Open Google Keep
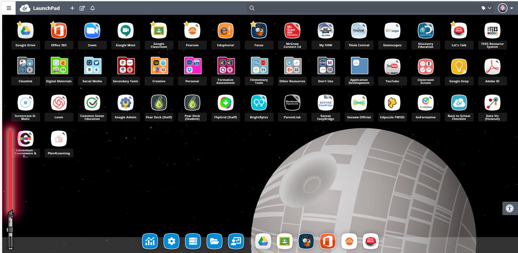518x253 pixels. (459, 66)
